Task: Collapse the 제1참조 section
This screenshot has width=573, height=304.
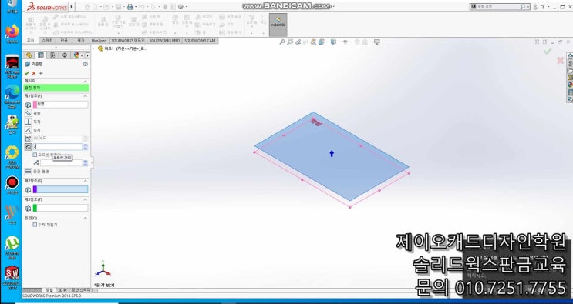Action: coord(86,96)
